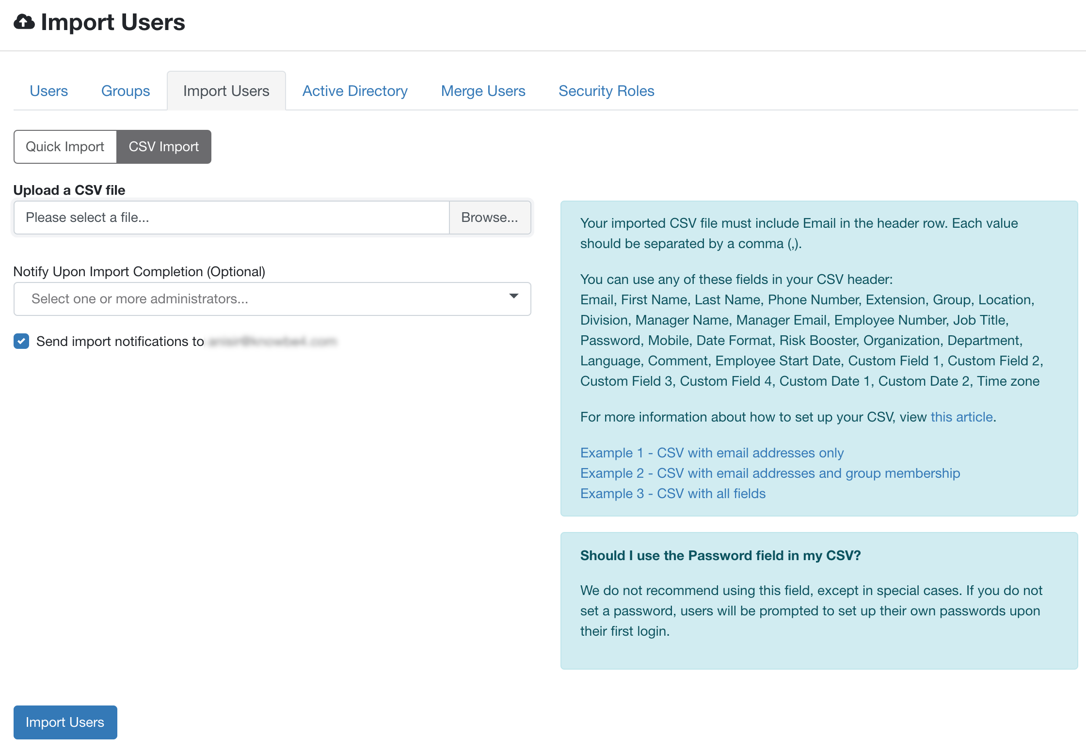Viewport: 1086px width, 752px height.
Task: Open Example 1 CSV with email addresses only
Action: click(x=712, y=453)
